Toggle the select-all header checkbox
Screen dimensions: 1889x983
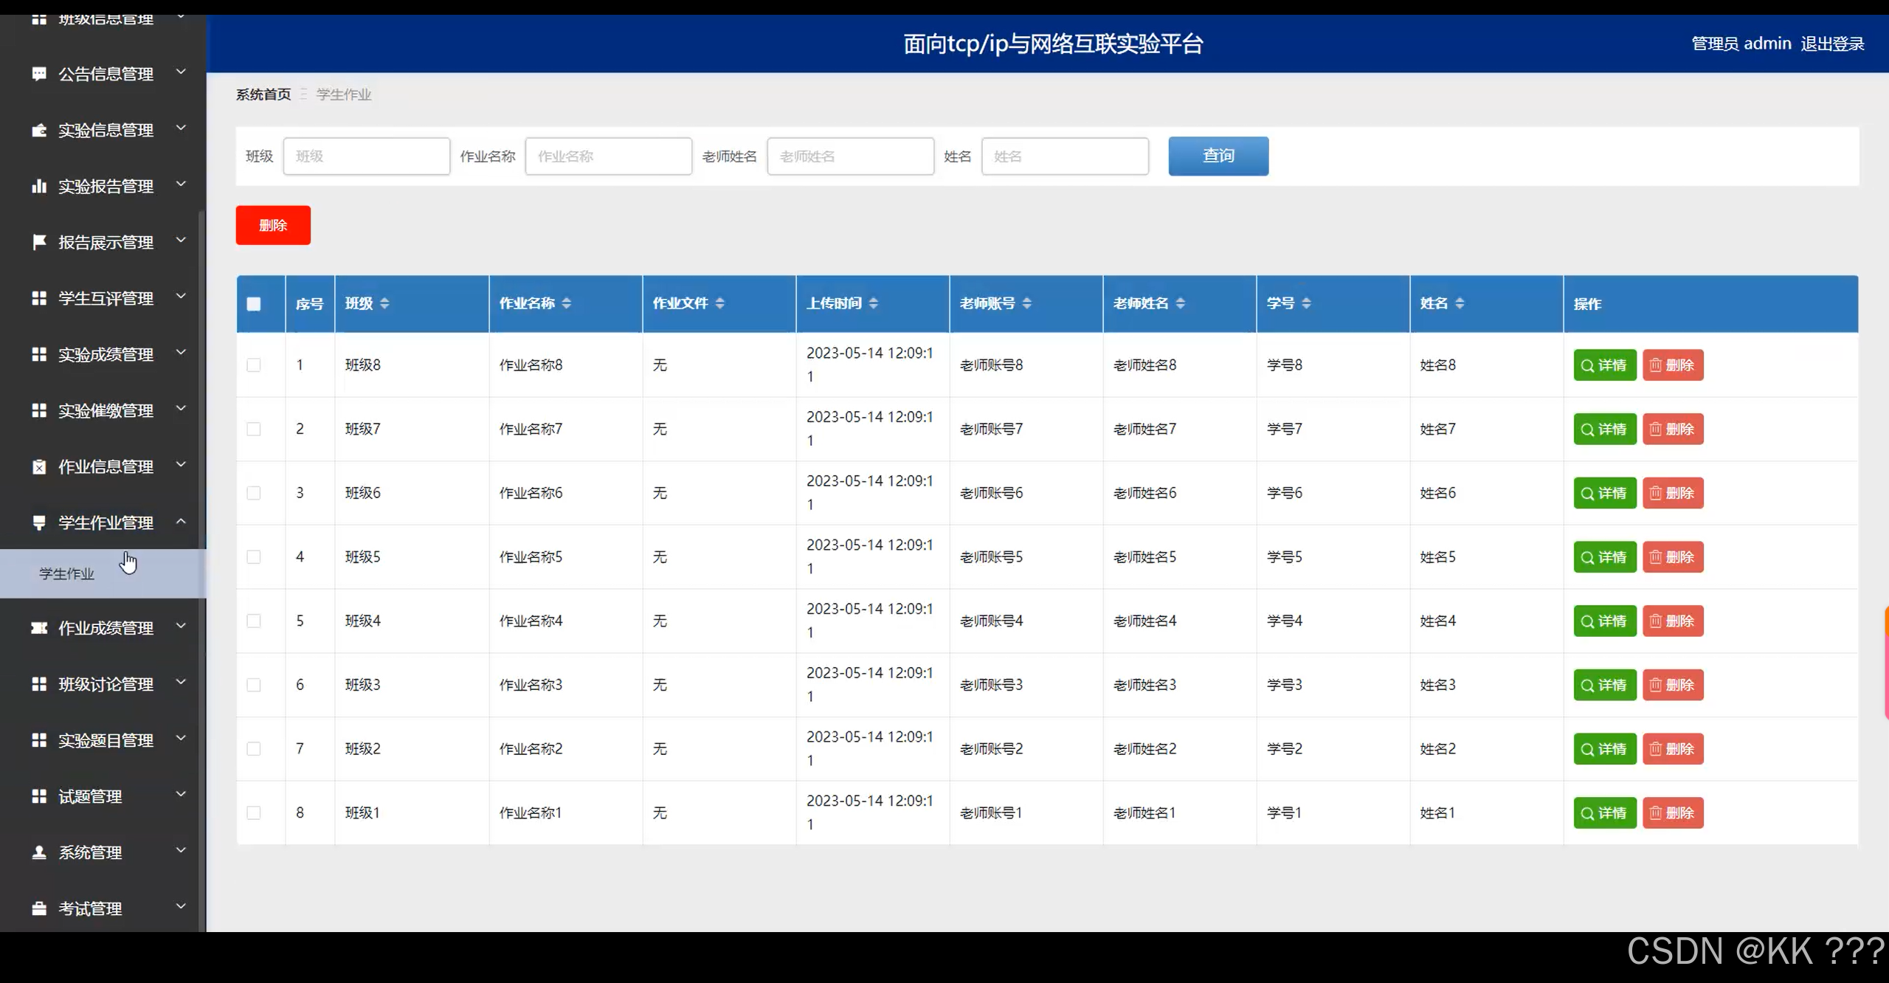(254, 304)
